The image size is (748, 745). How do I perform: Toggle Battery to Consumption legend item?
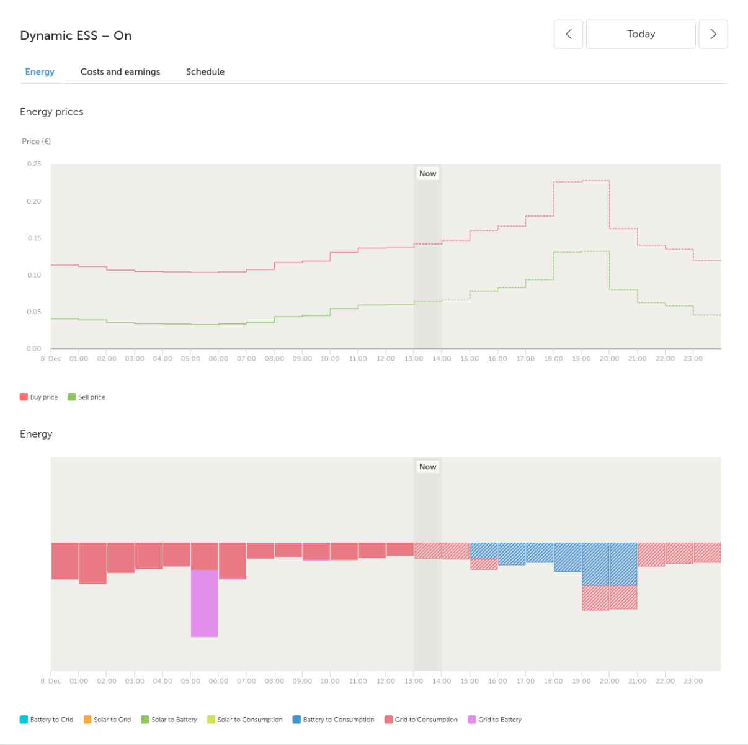[334, 720]
